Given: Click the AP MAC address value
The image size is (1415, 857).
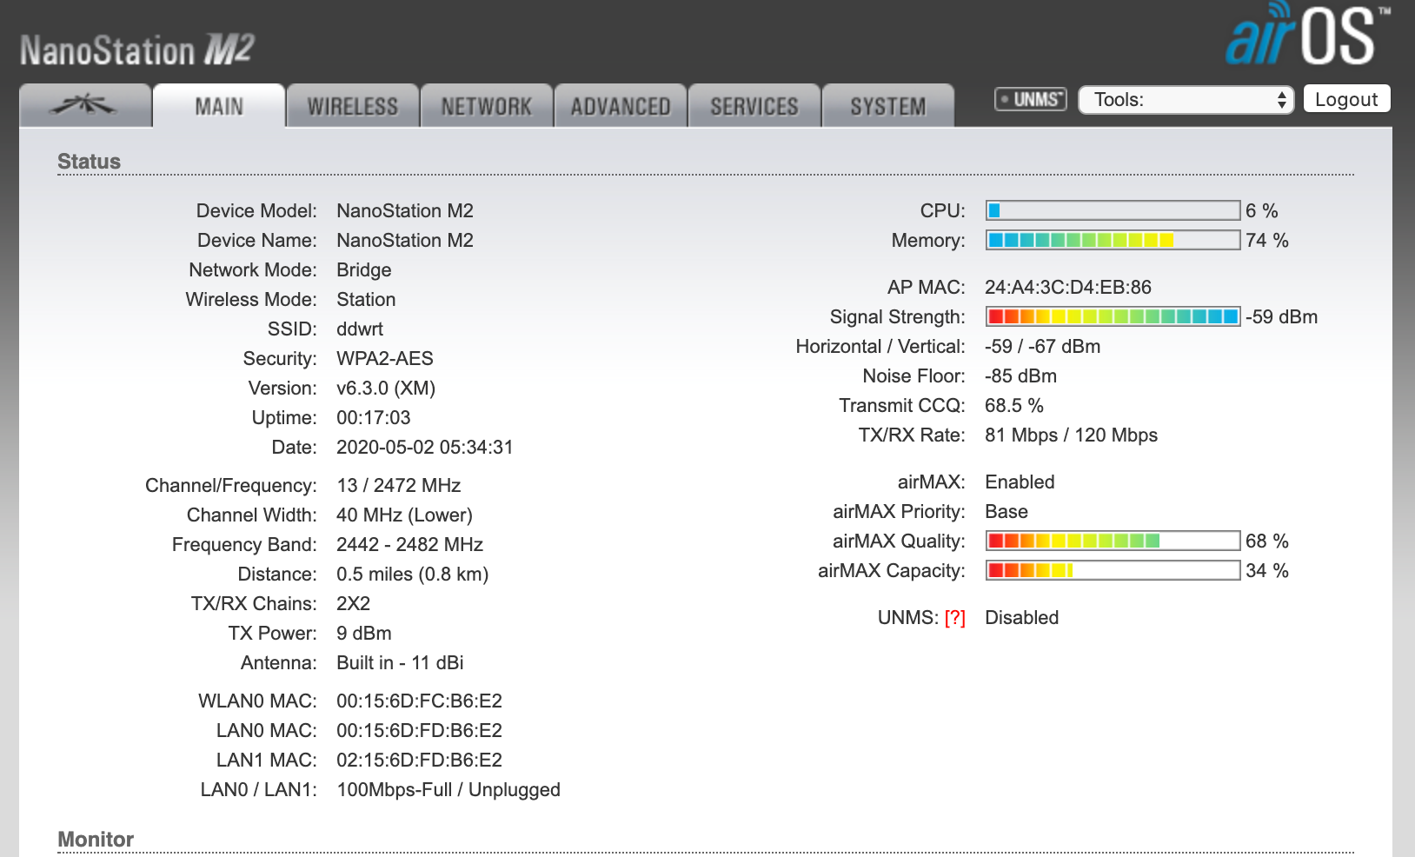Looking at the screenshot, I should click(x=1067, y=288).
